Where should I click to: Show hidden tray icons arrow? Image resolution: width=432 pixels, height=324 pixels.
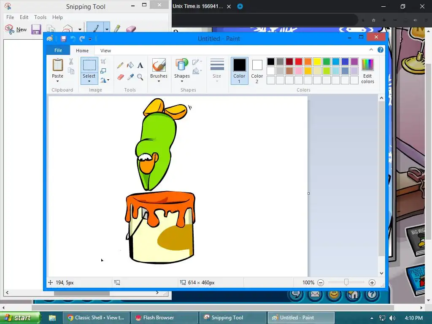(x=372, y=318)
